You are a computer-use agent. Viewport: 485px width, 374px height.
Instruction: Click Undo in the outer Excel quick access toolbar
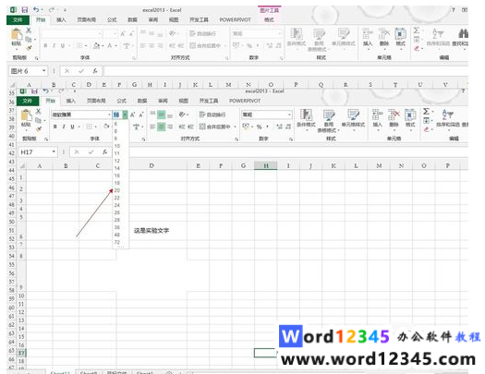point(36,10)
